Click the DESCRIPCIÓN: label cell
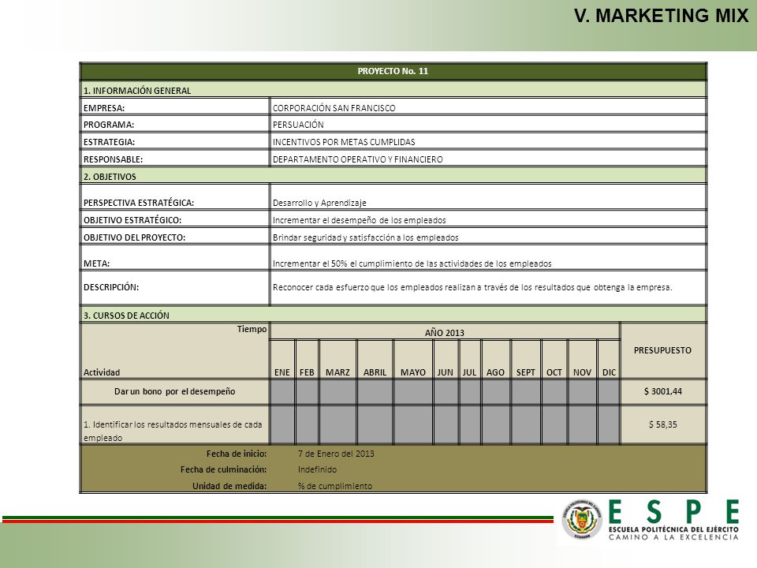The image size is (757, 568). (175, 287)
